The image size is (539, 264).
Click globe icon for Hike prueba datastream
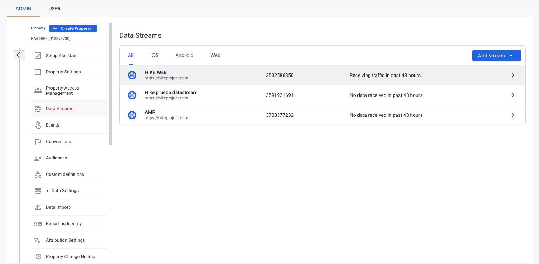pos(132,95)
